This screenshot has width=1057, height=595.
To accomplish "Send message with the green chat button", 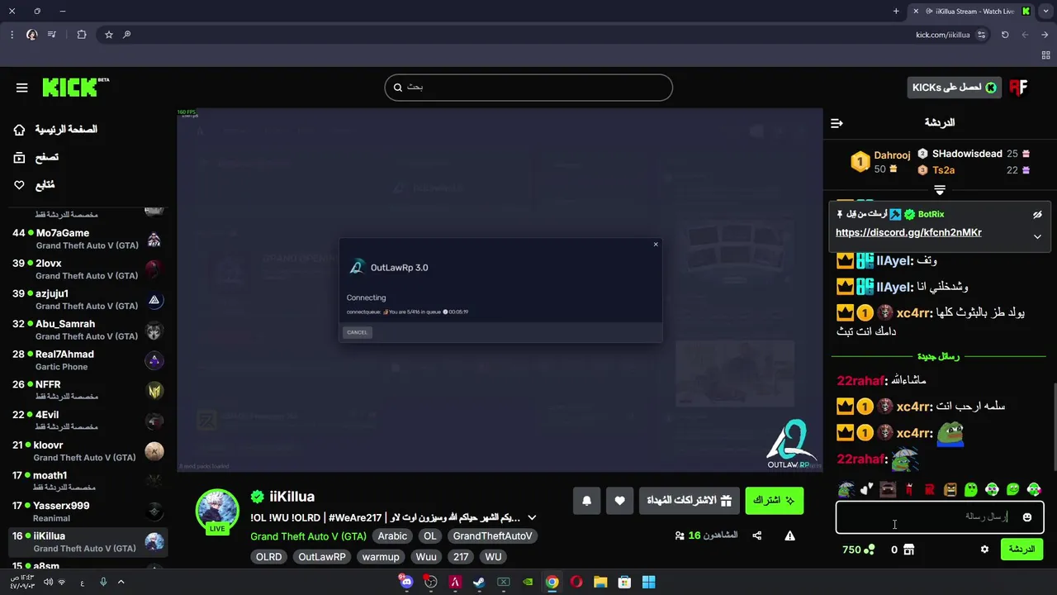I will (x=1021, y=550).
